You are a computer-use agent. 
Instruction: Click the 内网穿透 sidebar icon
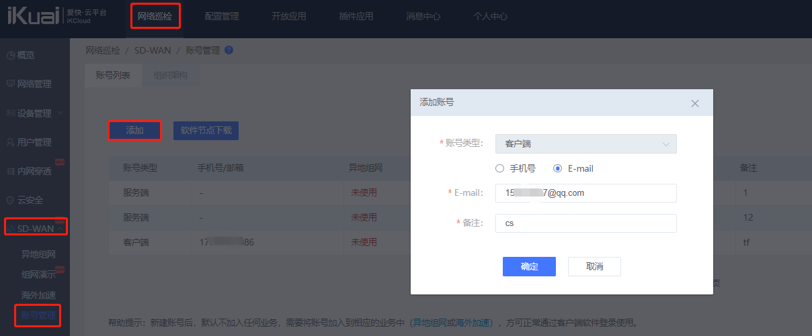click(11, 171)
